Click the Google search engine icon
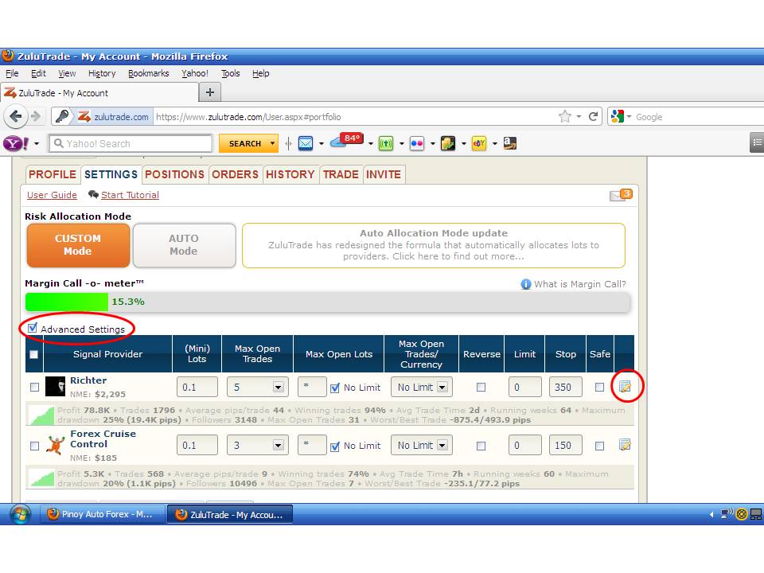764x573 pixels. point(618,116)
